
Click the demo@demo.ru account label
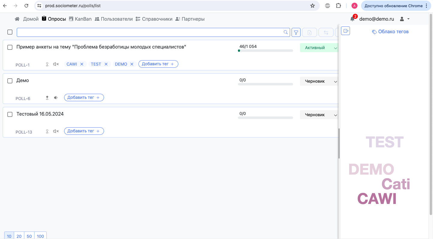[x=377, y=19]
